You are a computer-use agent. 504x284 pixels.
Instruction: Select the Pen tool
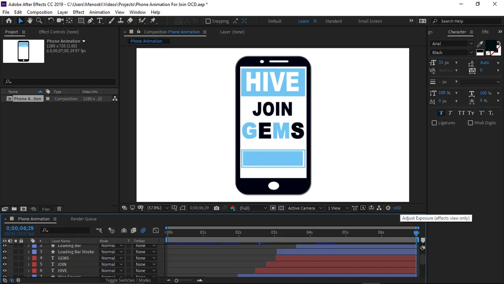coord(91,21)
